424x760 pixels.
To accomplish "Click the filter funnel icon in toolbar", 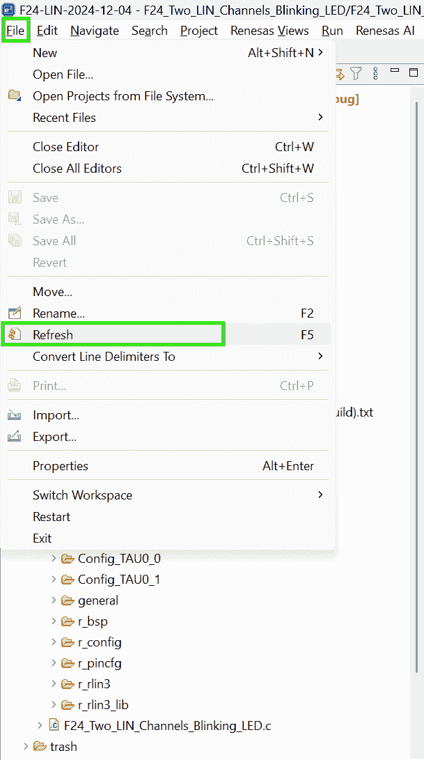I will (356, 73).
